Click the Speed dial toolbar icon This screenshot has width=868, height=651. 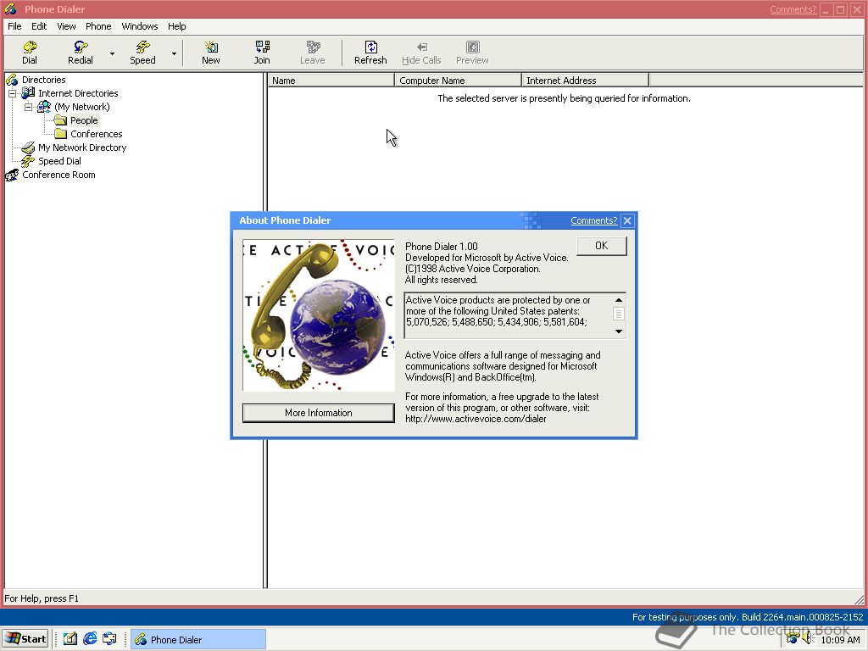142,53
